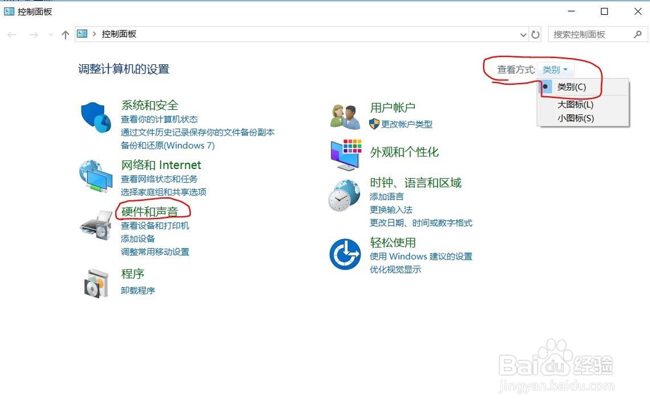Go up one folder level

coord(66,35)
